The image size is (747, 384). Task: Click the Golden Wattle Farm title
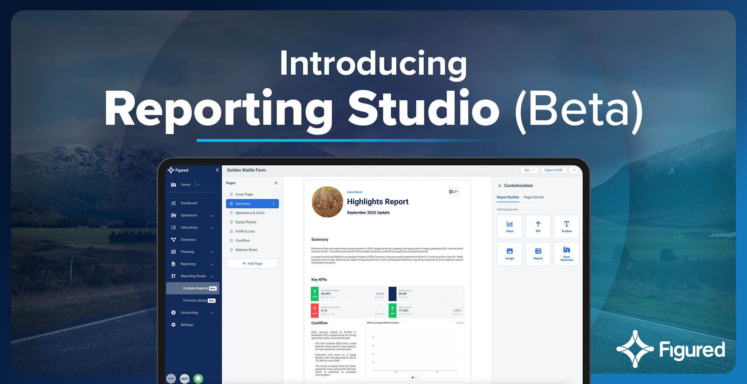click(246, 170)
